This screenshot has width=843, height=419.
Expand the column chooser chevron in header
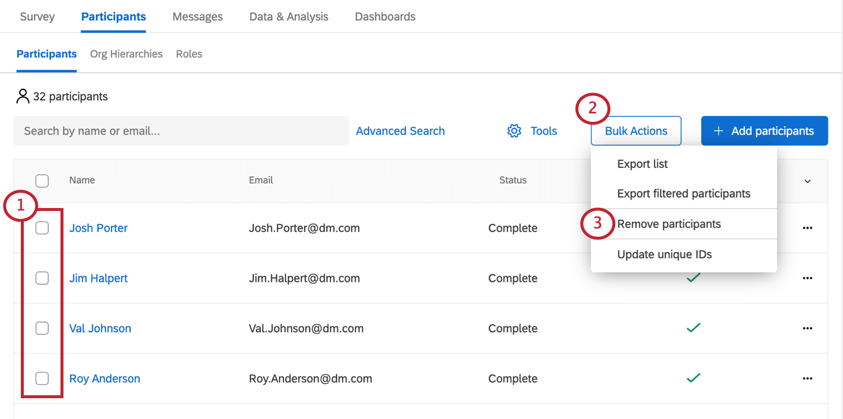pos(807,181)
